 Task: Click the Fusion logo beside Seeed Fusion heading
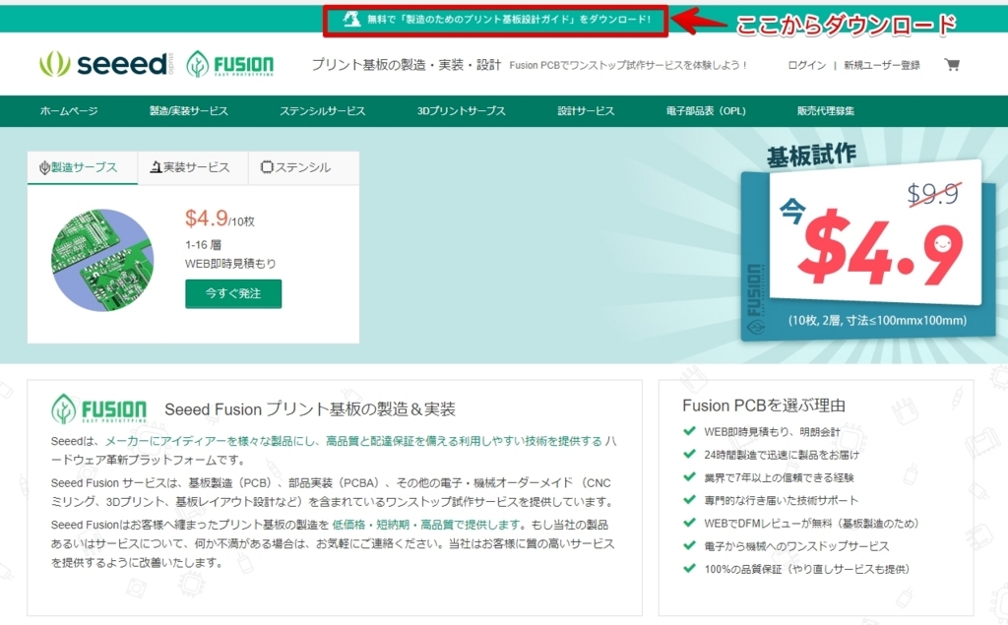[x=99, y=408]
